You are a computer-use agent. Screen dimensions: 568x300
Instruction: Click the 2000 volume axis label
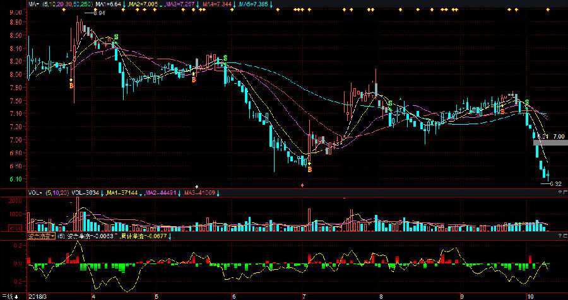(x=16, y=201)
